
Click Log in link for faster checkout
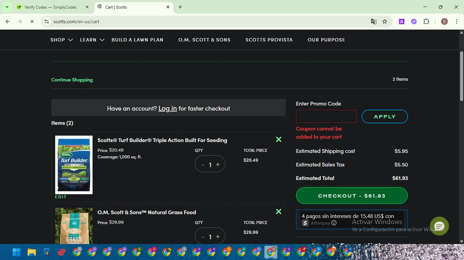168,109
